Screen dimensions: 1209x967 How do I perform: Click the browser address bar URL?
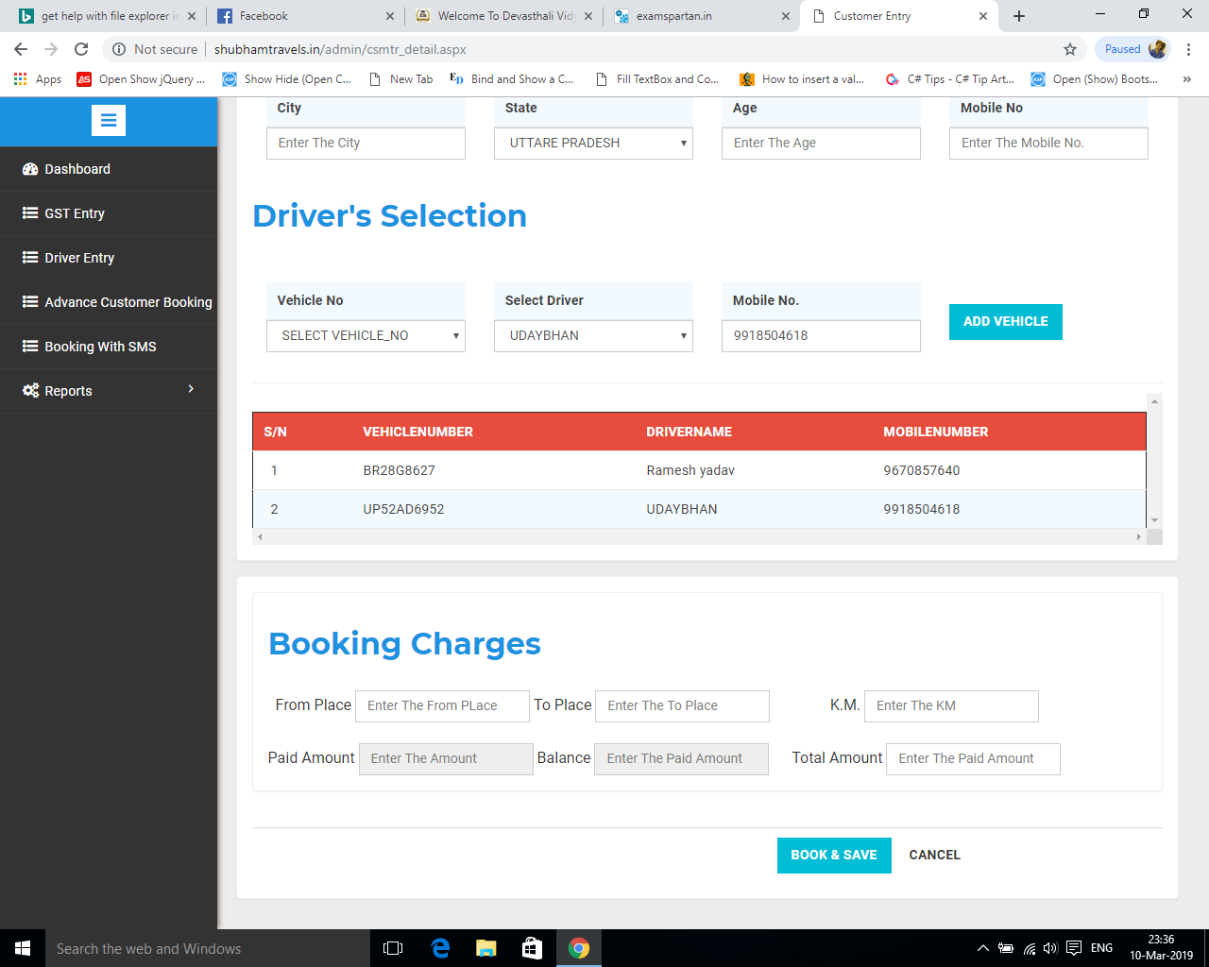[340, 49]
